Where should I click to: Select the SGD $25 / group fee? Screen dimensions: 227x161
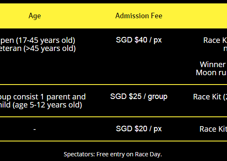coord(139,96)
